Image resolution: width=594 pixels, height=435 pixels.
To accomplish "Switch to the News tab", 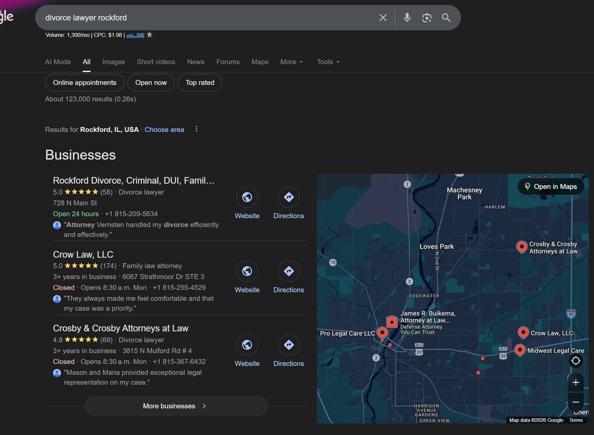I will [x=195, y=62].
